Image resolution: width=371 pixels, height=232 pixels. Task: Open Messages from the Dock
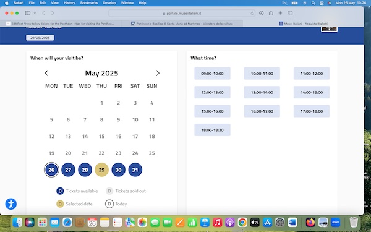(x=155, y=223)
